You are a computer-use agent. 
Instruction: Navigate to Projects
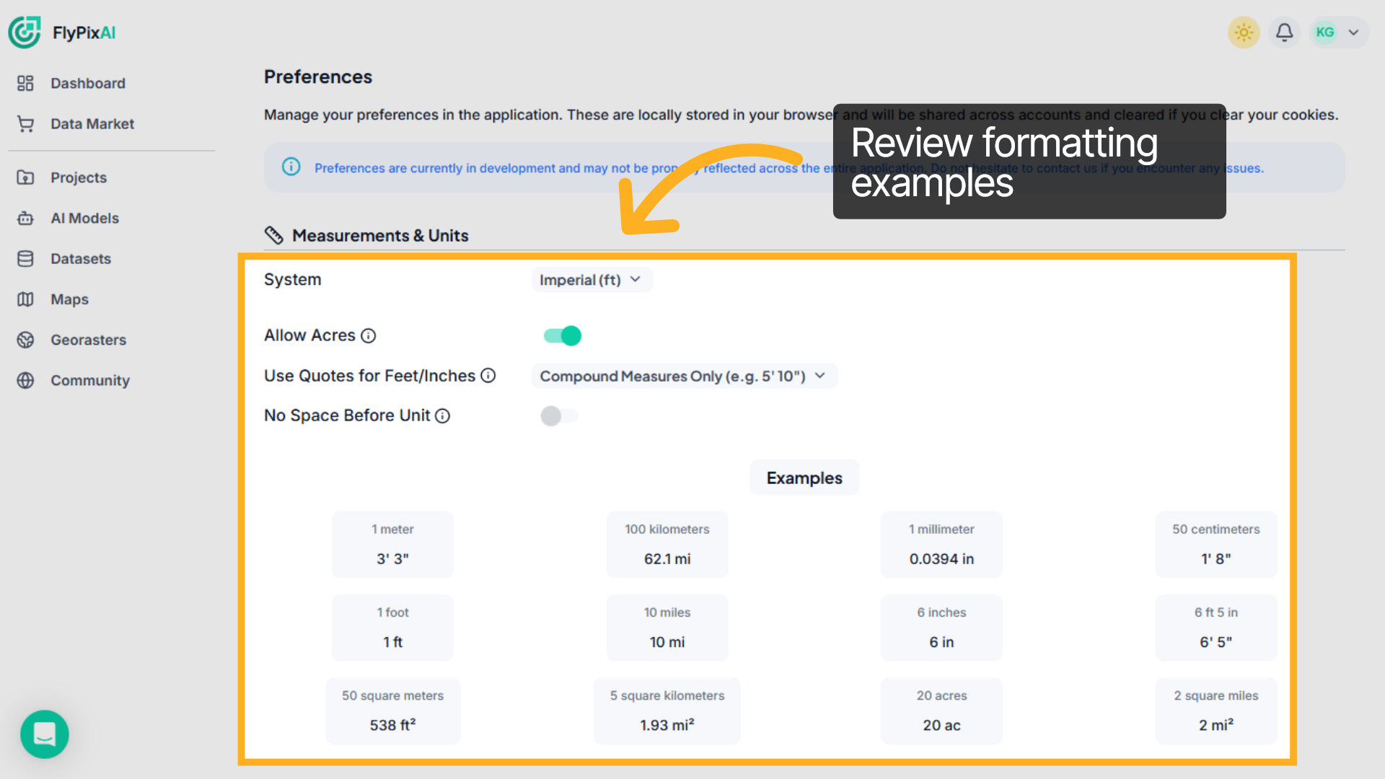coord(79,177)
